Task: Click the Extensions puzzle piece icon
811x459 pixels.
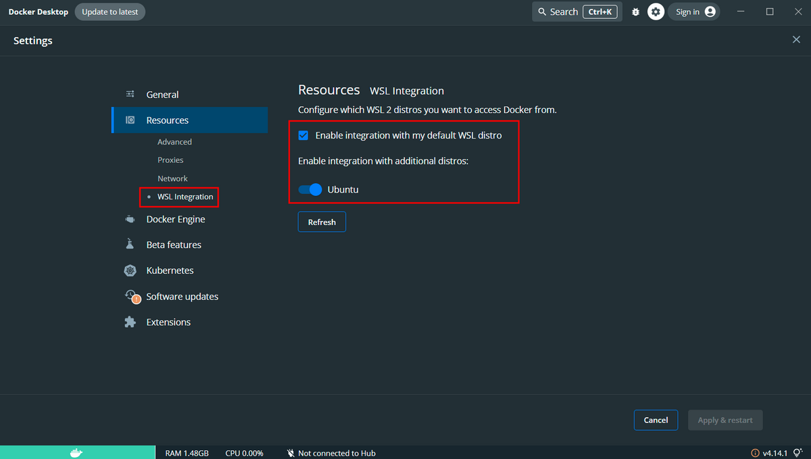Action: pyautogui.click(x=130, y=322)
